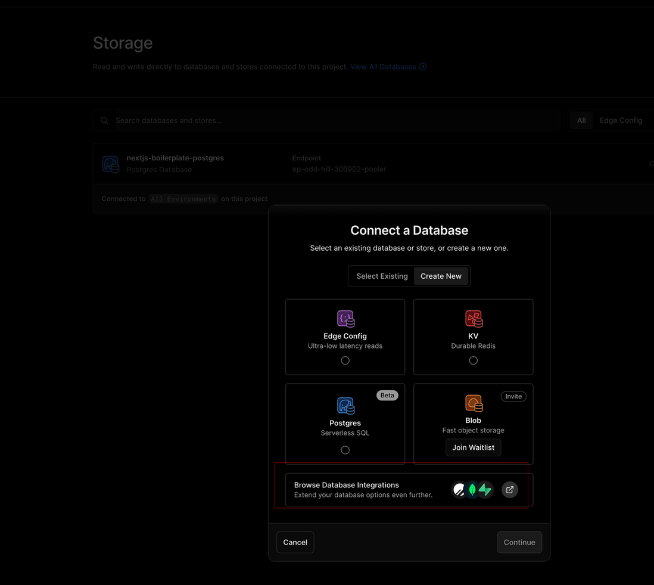Click the Beta badge on Postgres card
This screenshot has height=585, width=654.
tap(387, 396)
